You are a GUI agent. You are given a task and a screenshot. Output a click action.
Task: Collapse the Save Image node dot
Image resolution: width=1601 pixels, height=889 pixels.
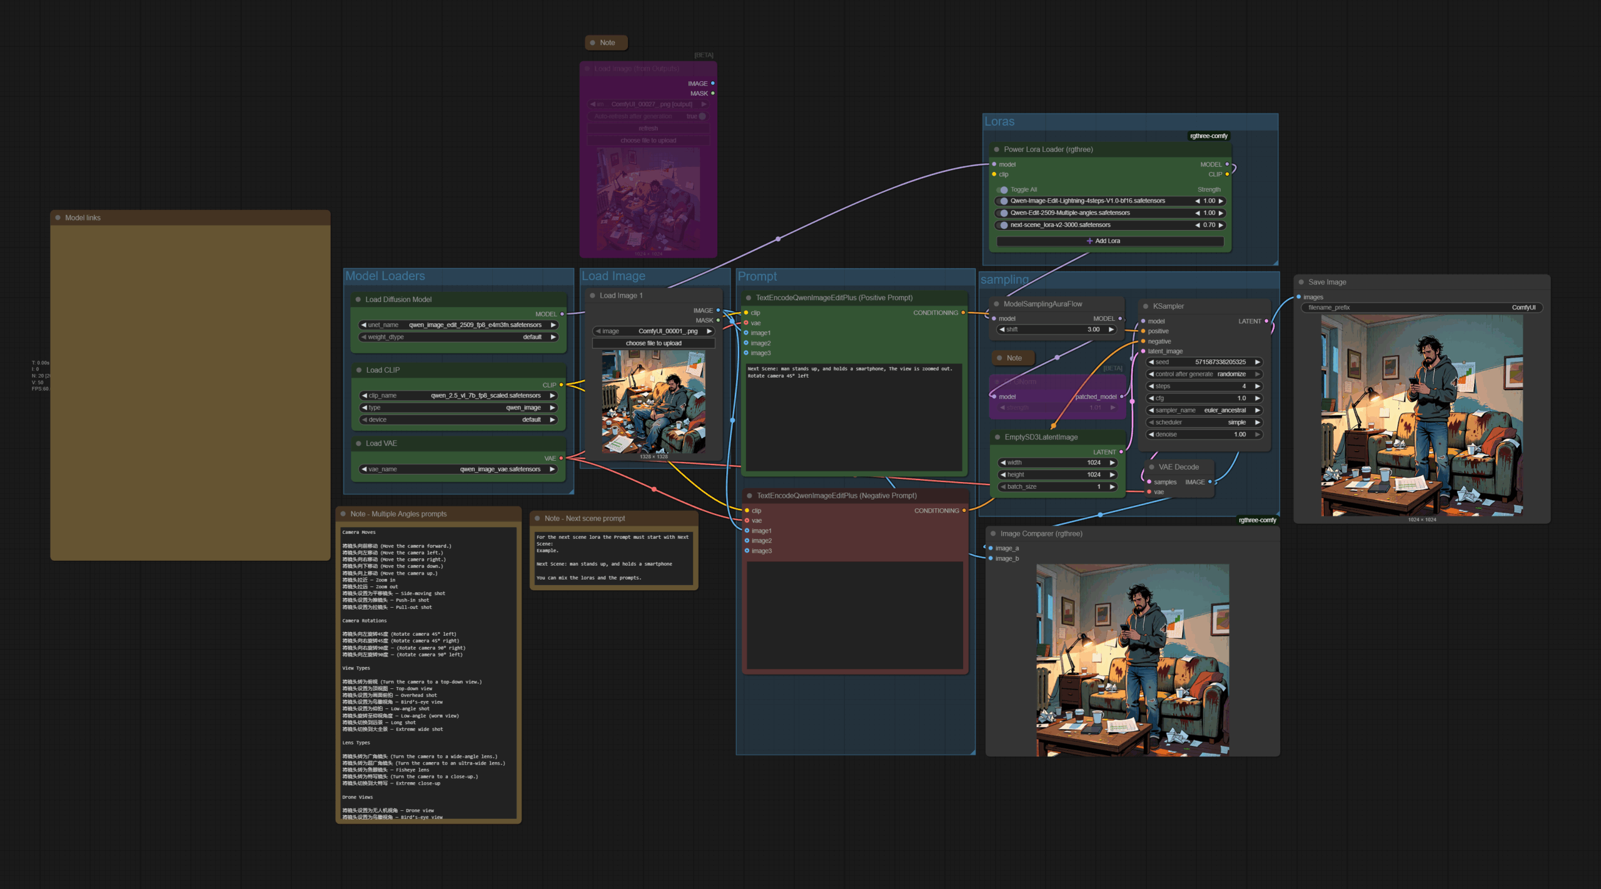(x=1301, y=282)
